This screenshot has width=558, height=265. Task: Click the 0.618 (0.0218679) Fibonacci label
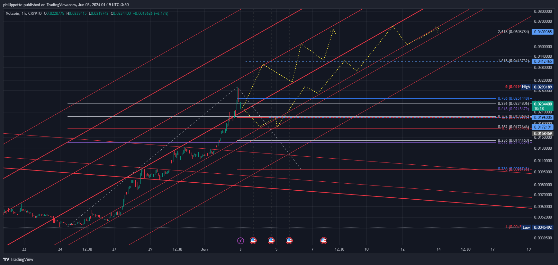(513, 109)
